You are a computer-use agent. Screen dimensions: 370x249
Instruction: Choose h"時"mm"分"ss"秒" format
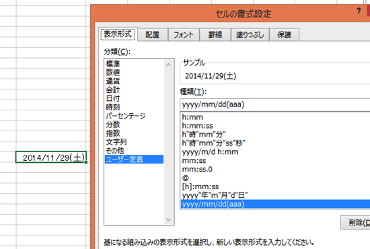click(275, 143)
